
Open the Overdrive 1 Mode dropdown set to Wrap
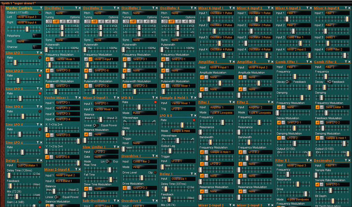(144, 167)
